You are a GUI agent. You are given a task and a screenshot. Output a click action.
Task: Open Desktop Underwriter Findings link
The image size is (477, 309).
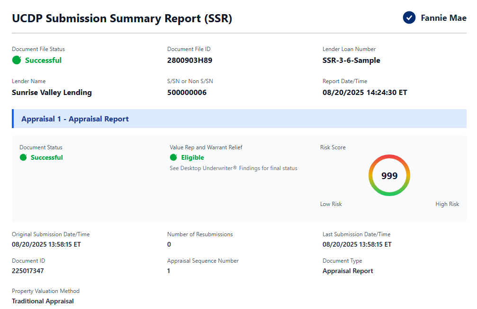(233, 168)
